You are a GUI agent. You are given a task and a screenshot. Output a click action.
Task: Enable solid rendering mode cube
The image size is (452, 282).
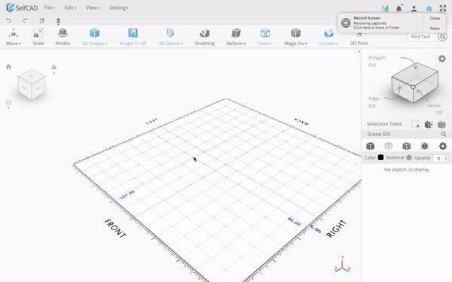click(x=371, y=146)
